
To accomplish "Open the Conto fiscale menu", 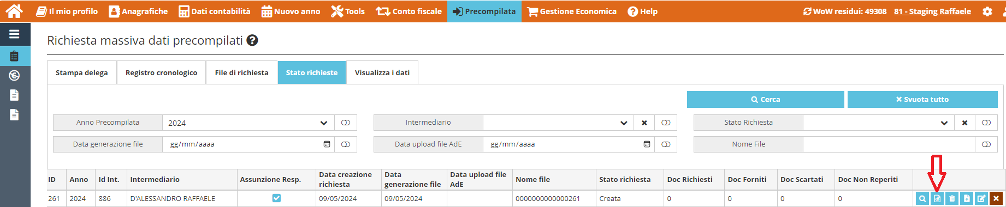I will point(409,11).
